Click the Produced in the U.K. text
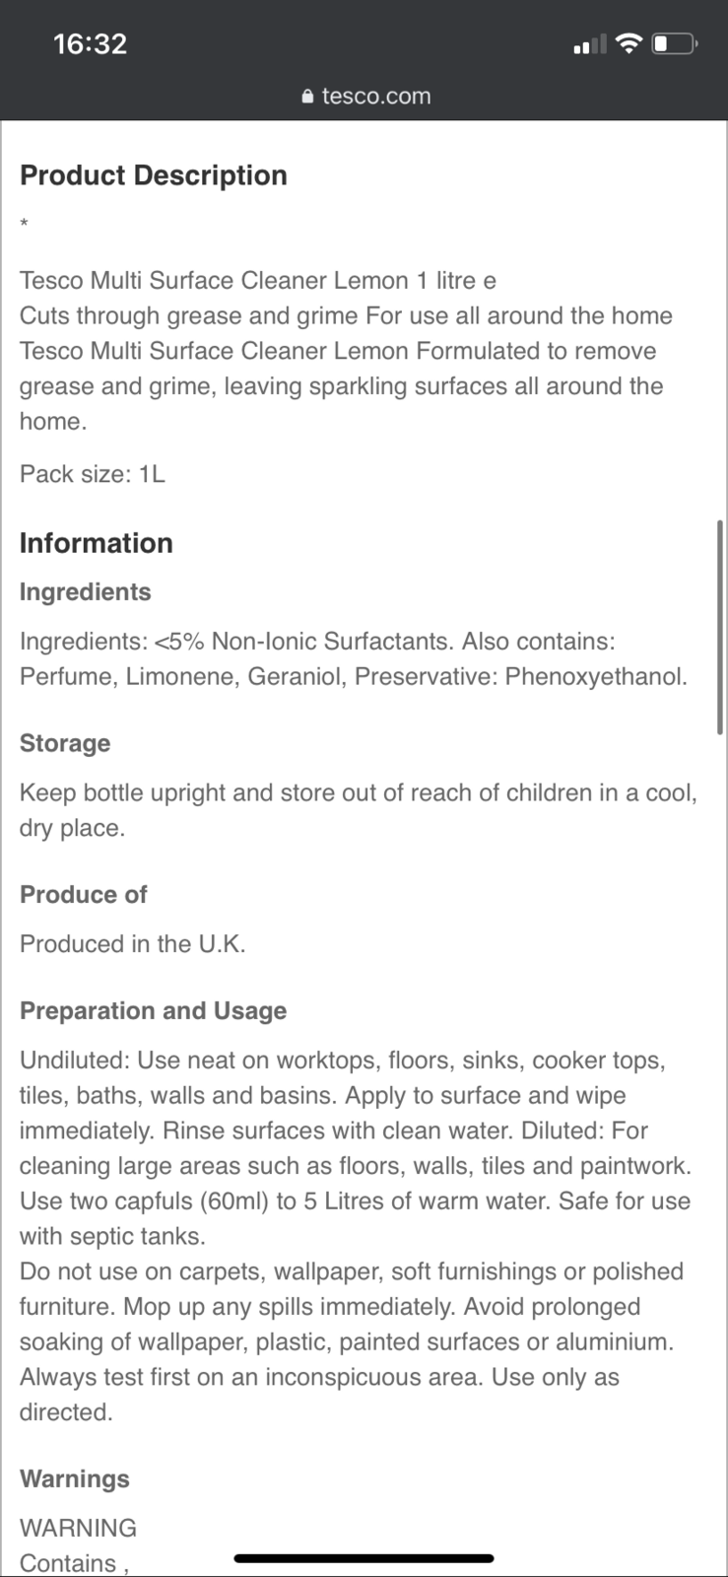The image size is (728, 1577). coord(133,944)
